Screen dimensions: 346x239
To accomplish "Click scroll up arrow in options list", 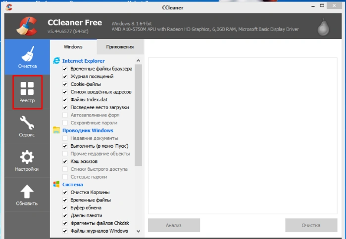I will [x=139, y=61].
